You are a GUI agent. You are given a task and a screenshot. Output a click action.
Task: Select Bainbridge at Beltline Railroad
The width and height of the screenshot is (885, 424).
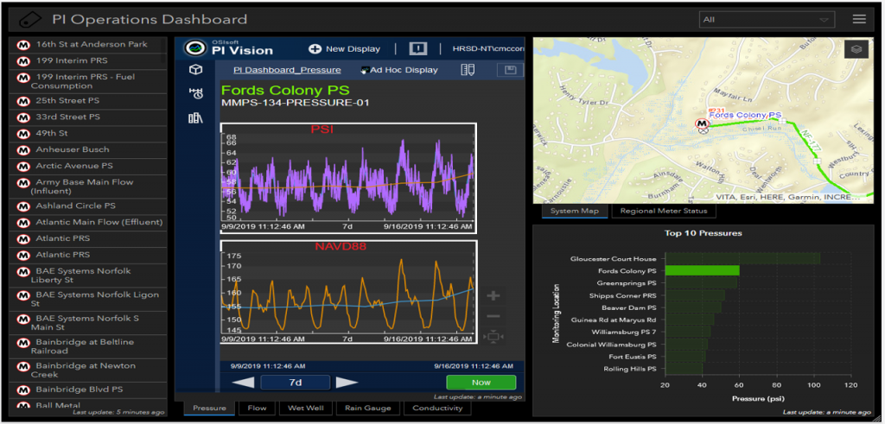click(87, 346)
